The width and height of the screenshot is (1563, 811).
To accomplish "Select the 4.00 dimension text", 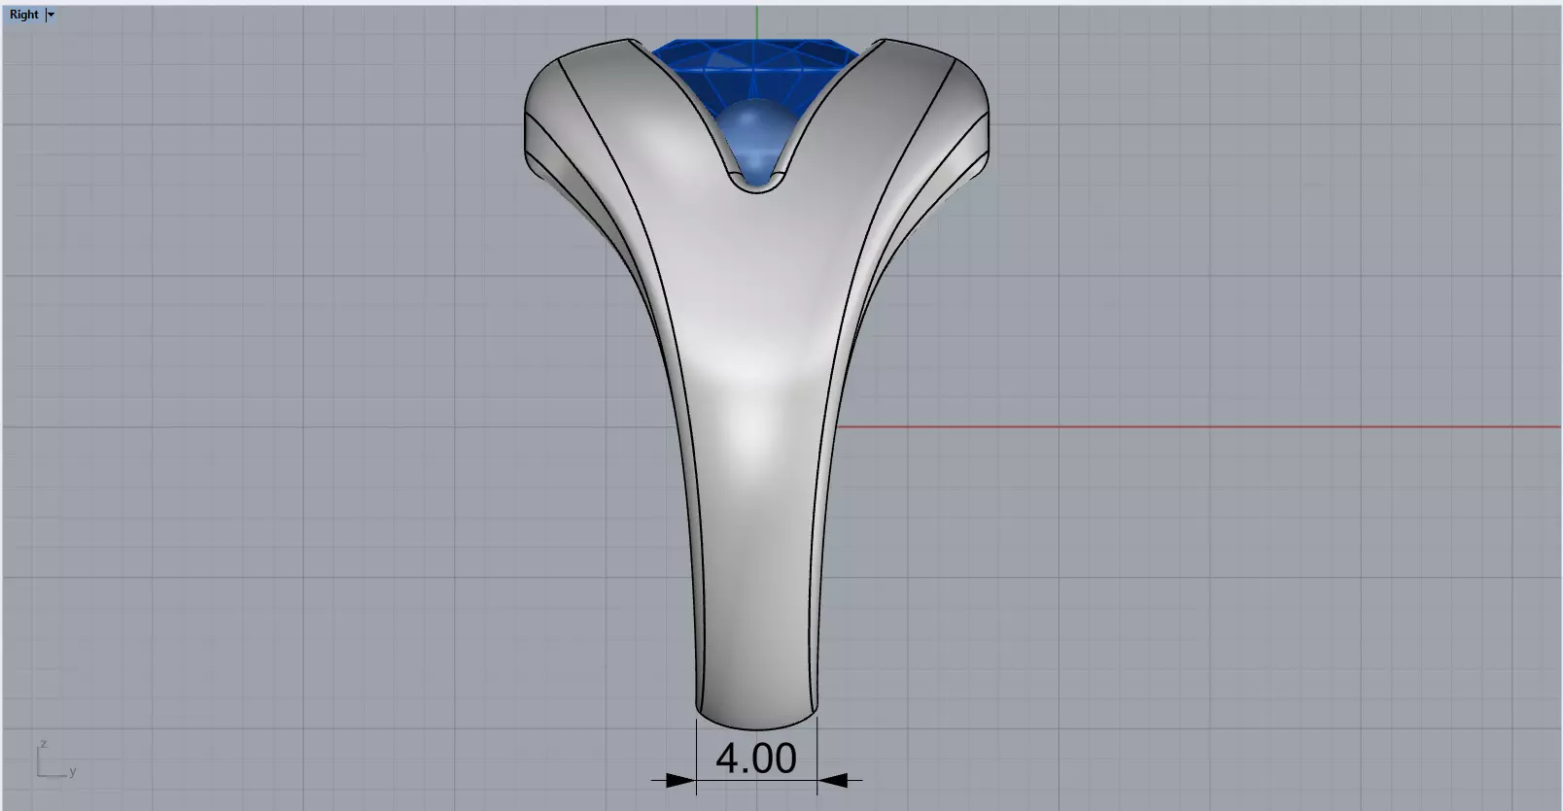I will click(756, 759).
